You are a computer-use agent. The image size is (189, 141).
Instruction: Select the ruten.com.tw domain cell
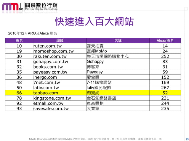(x=60, y=46)
